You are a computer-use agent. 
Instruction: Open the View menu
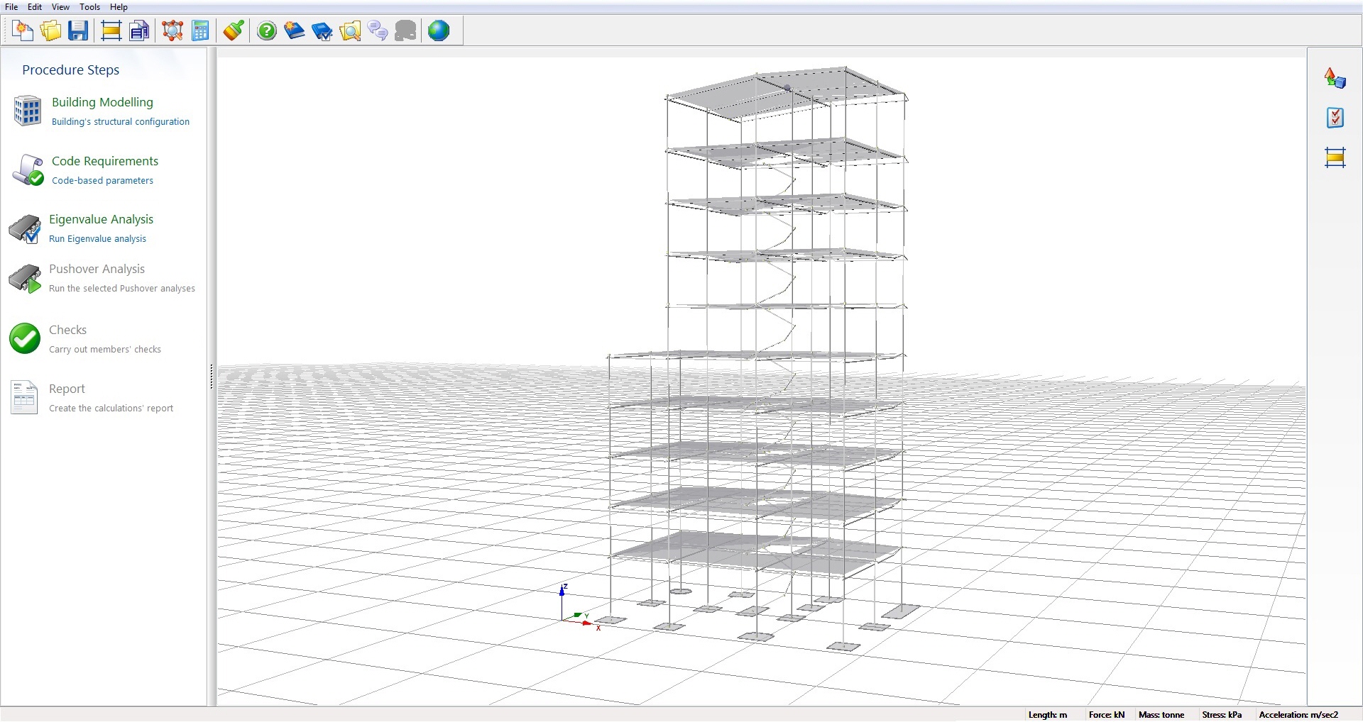tap(60, 7)
